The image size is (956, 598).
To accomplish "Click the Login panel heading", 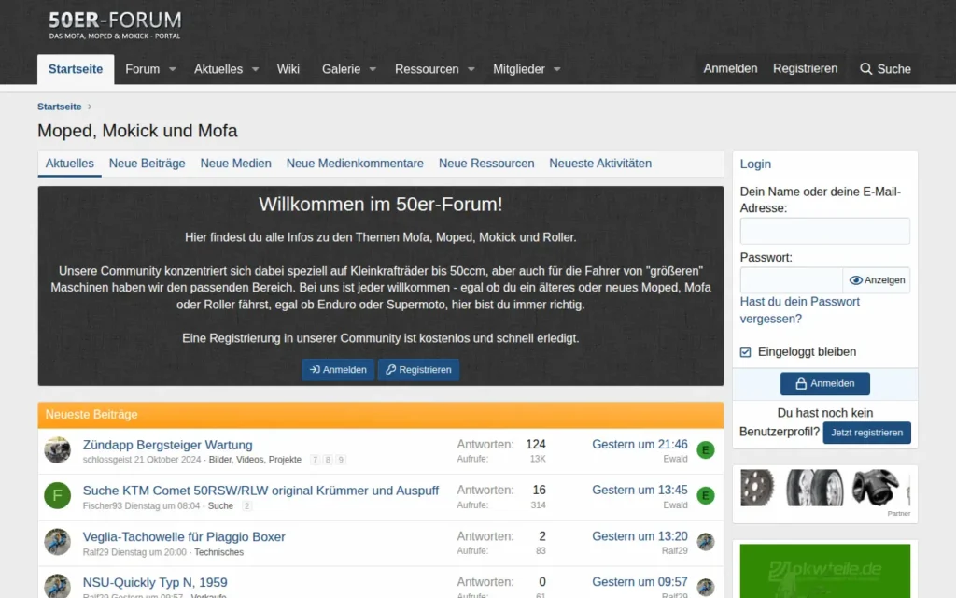I will (x=755, y=164).
